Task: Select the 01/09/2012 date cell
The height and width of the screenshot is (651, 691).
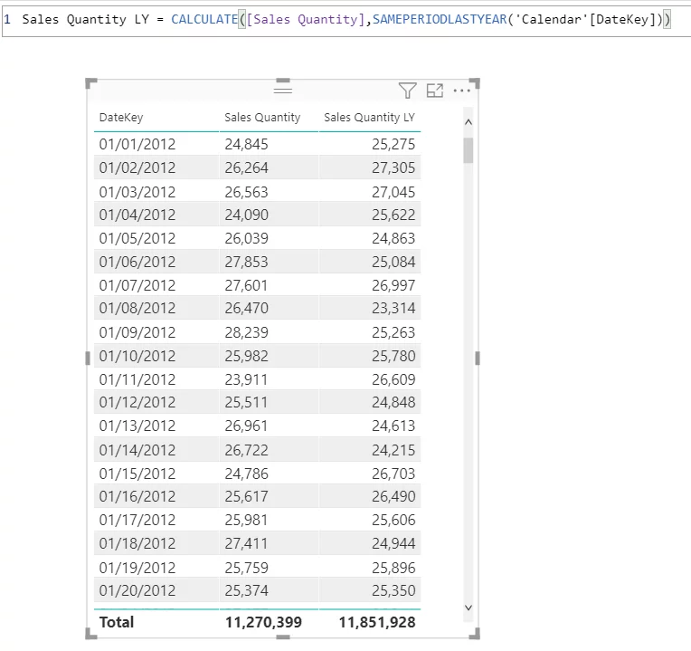Action: coord(137,332)
